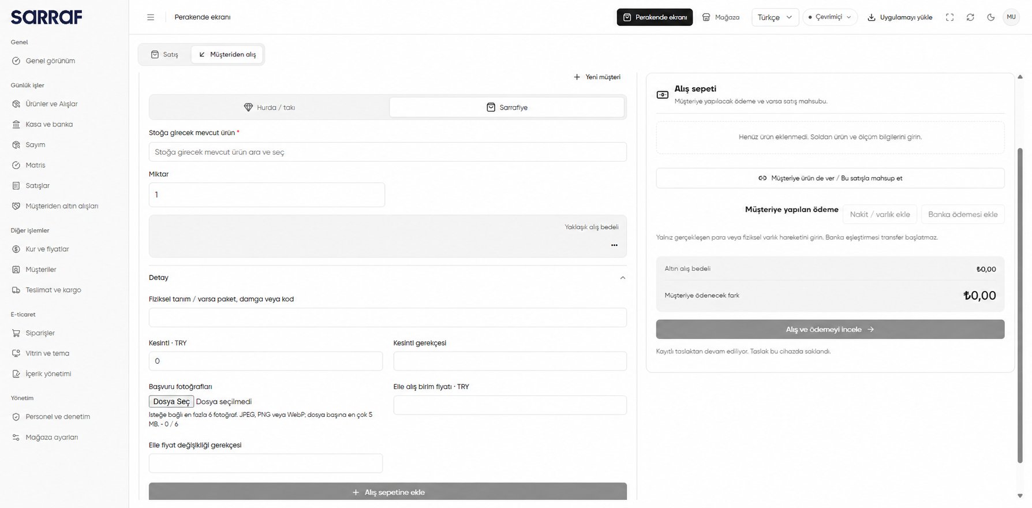Click the Kasa ve banka icon
Viewport: 1032px width, 508px height.
(16, 124)
